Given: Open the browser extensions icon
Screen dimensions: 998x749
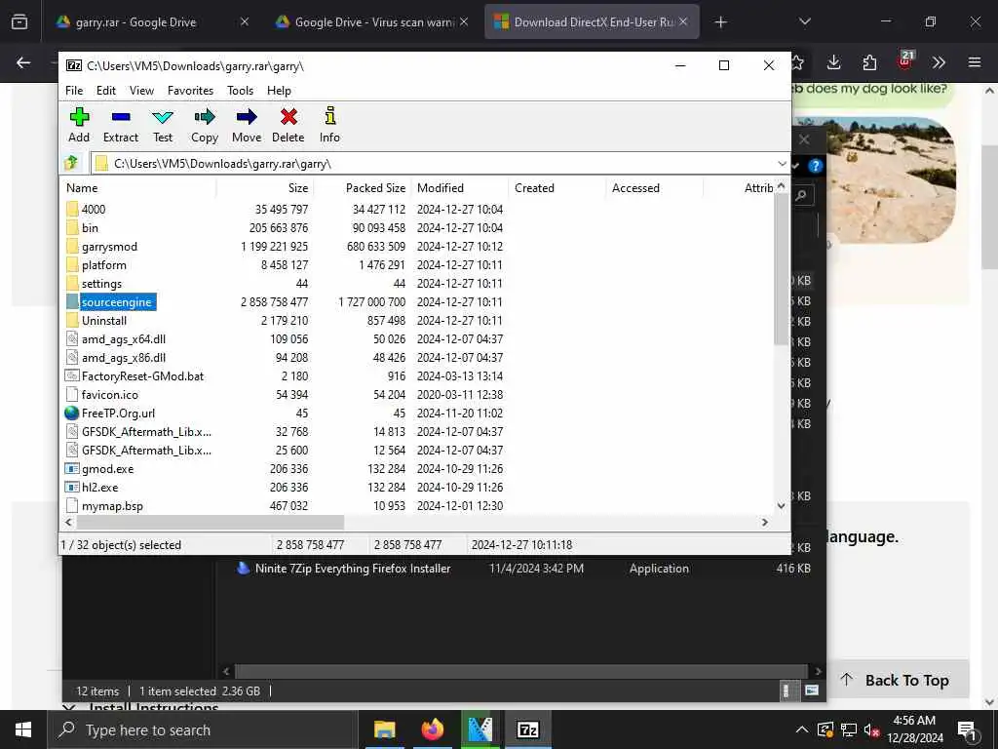Looking at the screenshot, I should 869,62.
